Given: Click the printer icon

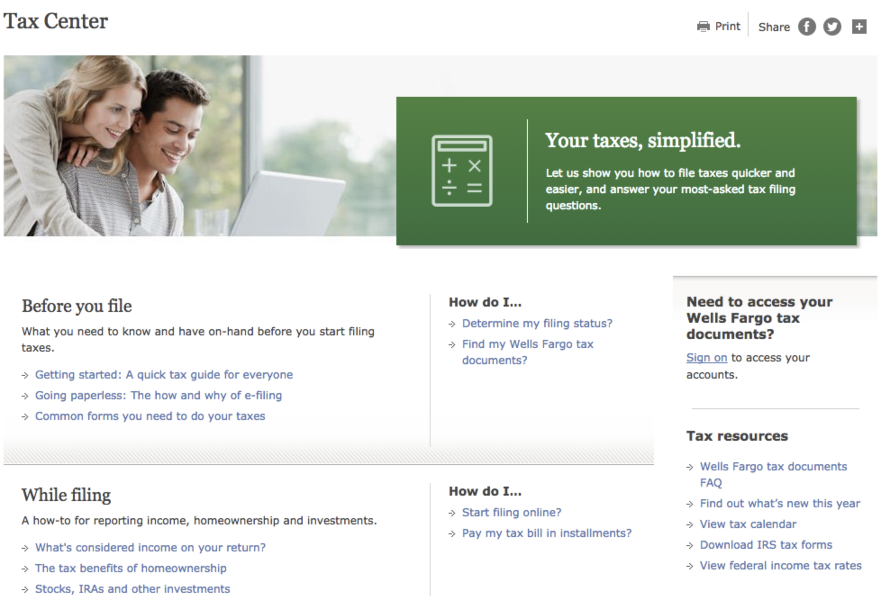Looking at the screenshot, I should 703,27.
